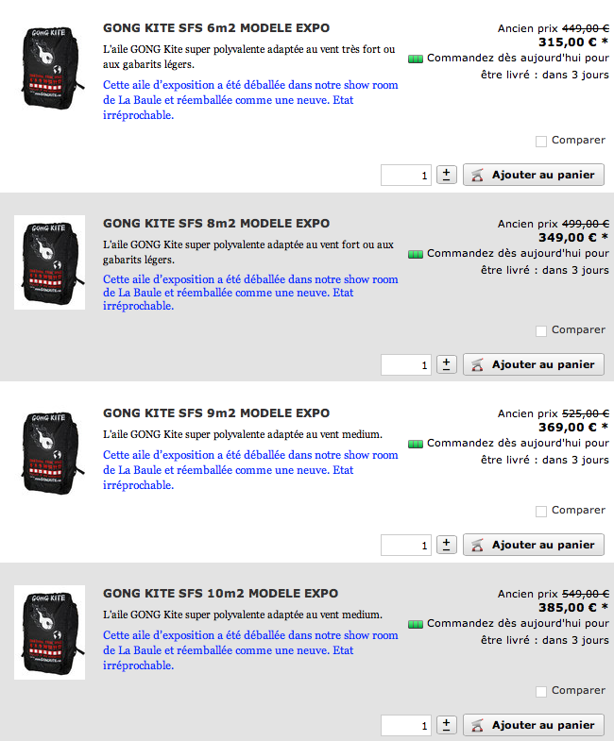
Task: Click Ajouter au panier for SFS 8m2
Action: tap(534, 364)
